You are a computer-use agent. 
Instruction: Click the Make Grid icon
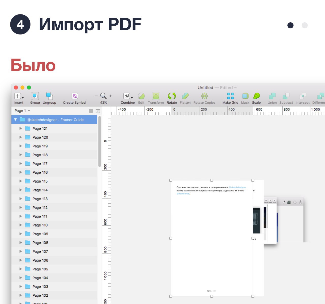[231, 96]
